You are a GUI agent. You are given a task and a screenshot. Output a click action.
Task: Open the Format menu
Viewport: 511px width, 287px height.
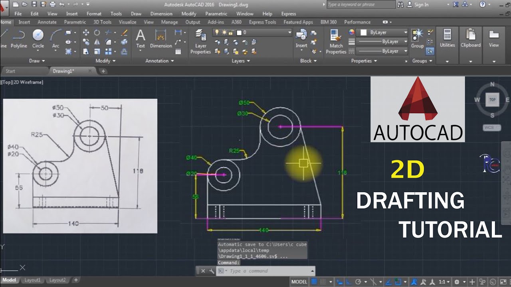click(94, 14)
